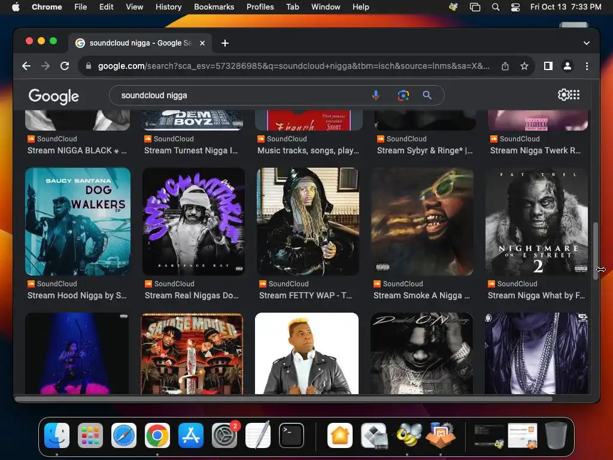The image size is (613, 460).
Task: Open Trash in the Dock
Action: click(556, 435)
